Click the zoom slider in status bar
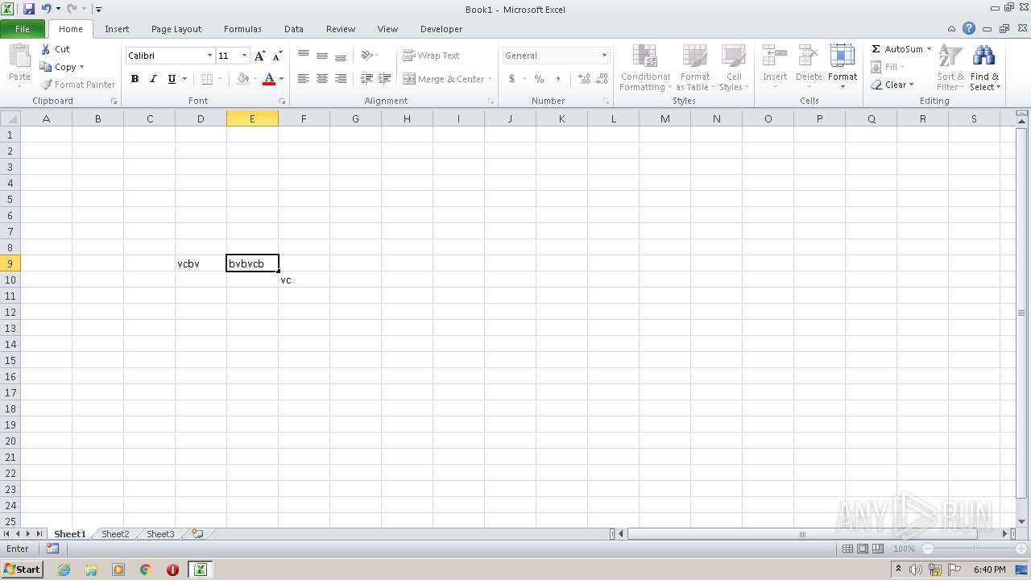The image size is (1031, 580). (x=974, y=549)
